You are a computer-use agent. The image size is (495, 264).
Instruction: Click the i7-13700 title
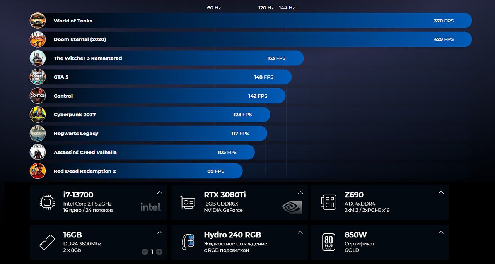(x=78, y=195)
